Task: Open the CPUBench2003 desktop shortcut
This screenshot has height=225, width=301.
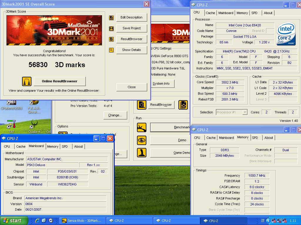Action: [x=11, y=105]
